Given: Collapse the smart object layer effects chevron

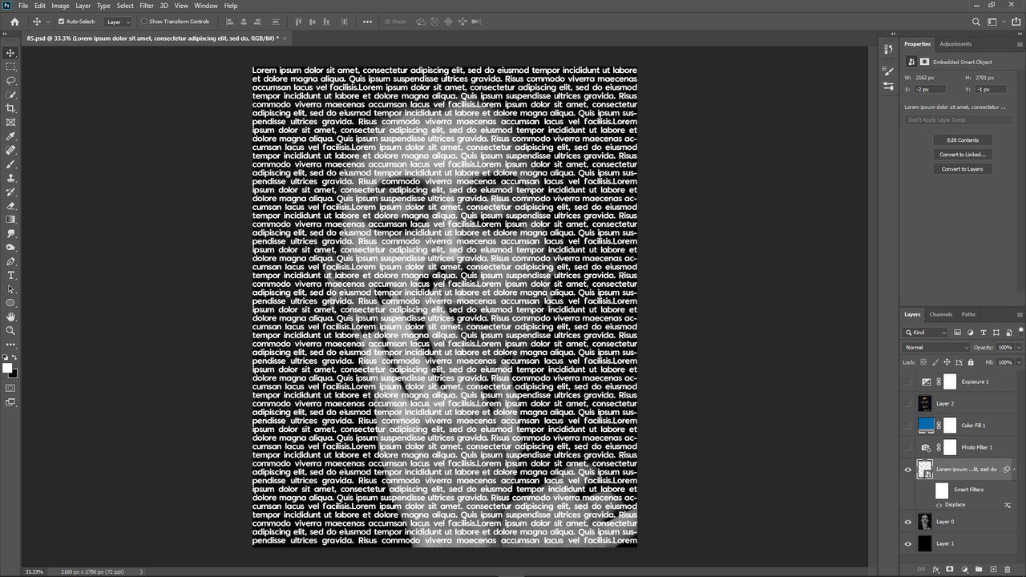Looking at the screenshot, I should [1015, 470].
